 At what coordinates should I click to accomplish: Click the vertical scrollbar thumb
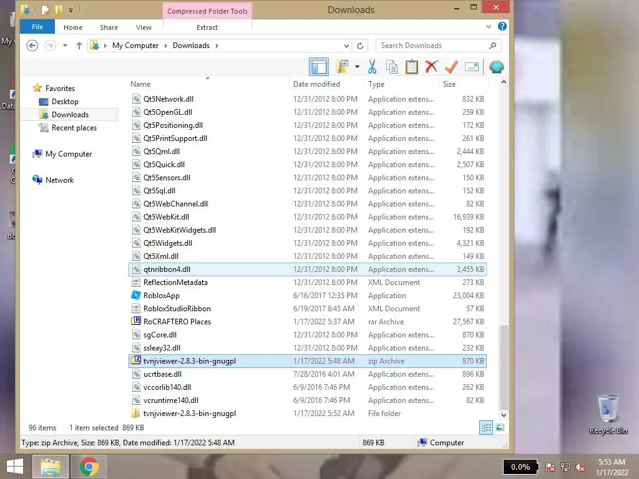coord(504,367)
